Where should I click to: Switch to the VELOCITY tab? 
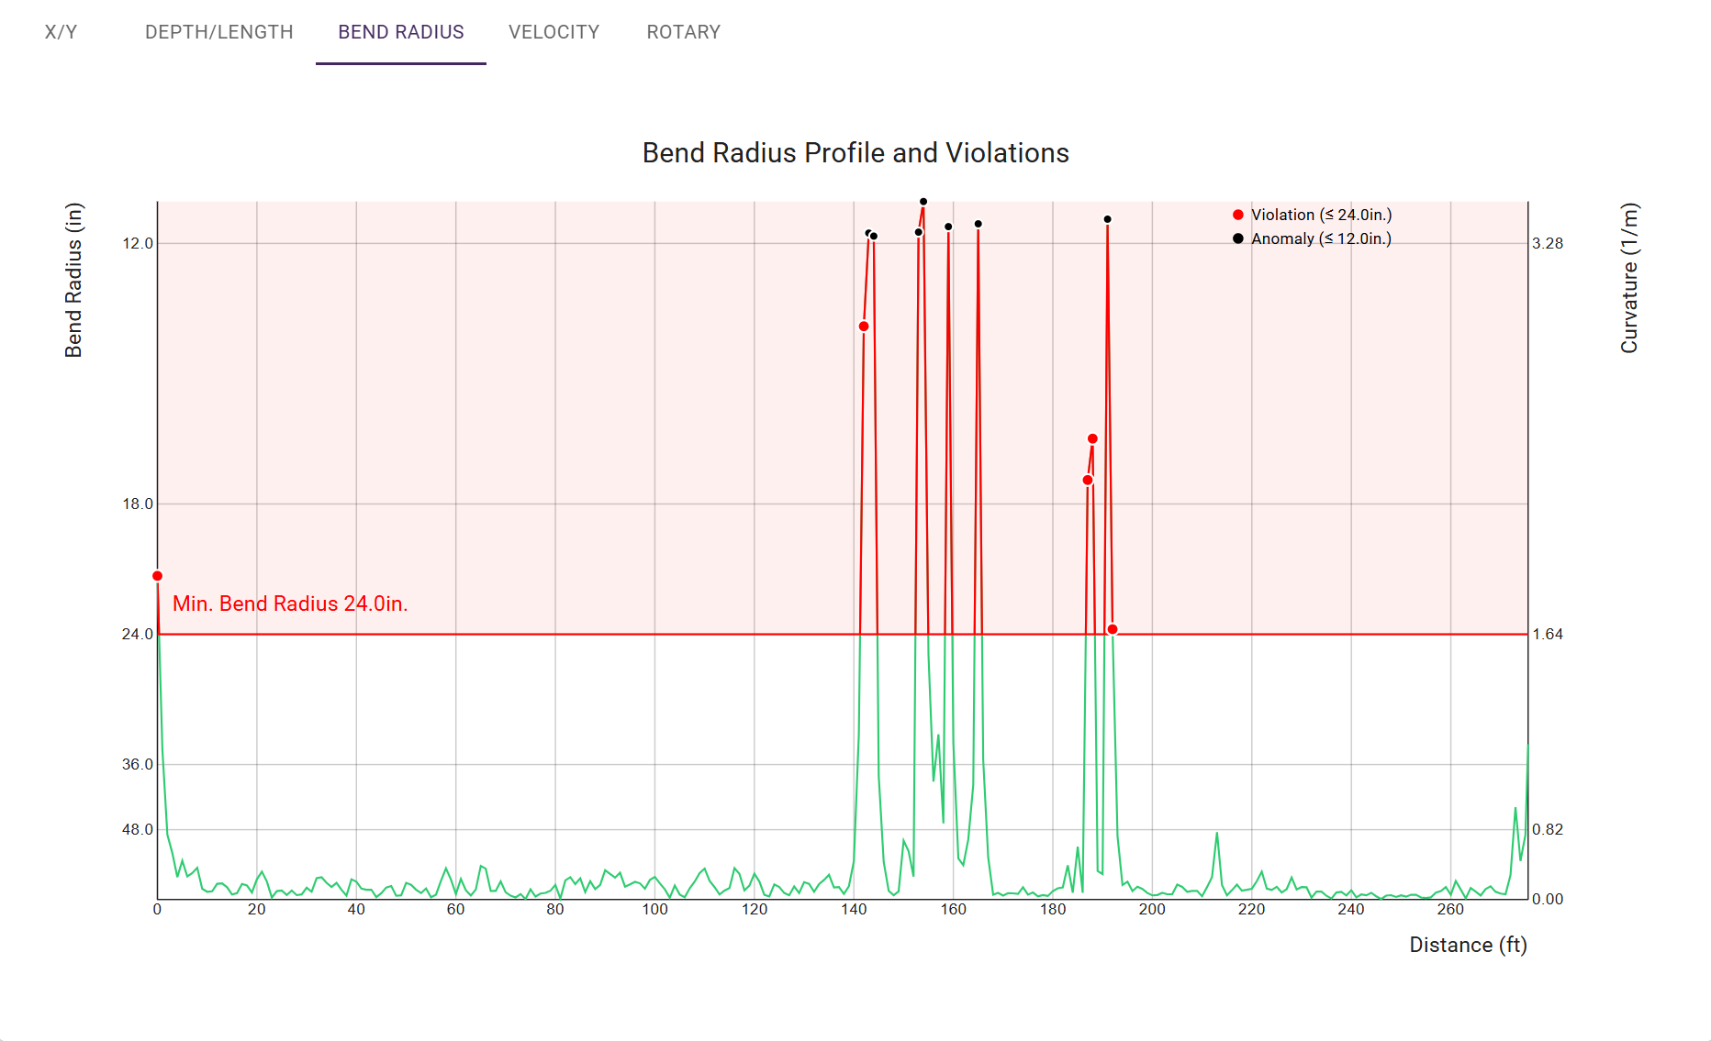[x=554, y=32]
